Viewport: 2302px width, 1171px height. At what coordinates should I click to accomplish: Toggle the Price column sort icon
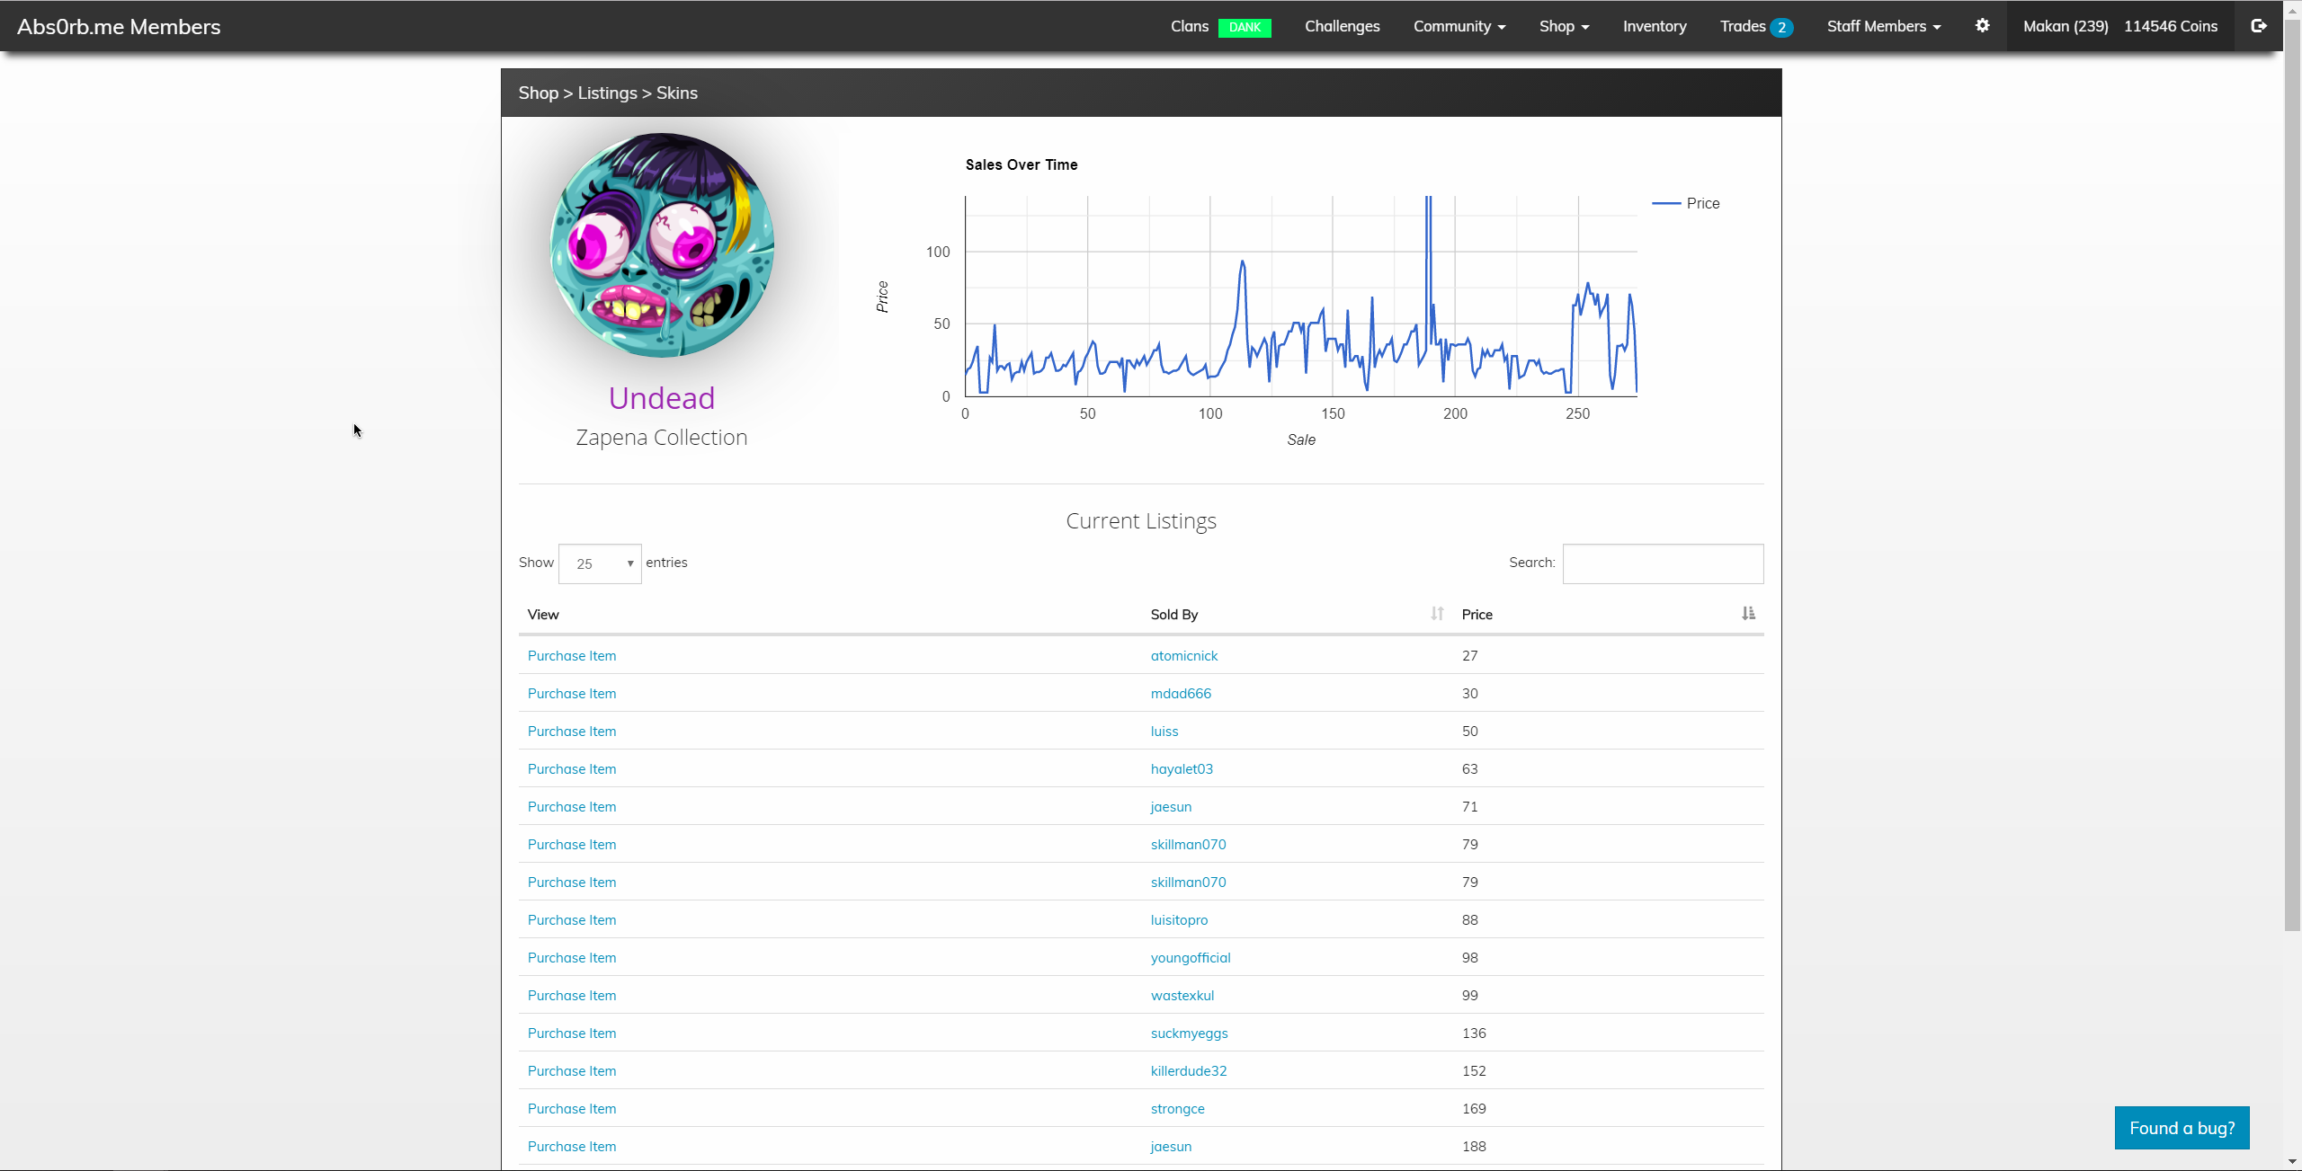(1748, 614)
